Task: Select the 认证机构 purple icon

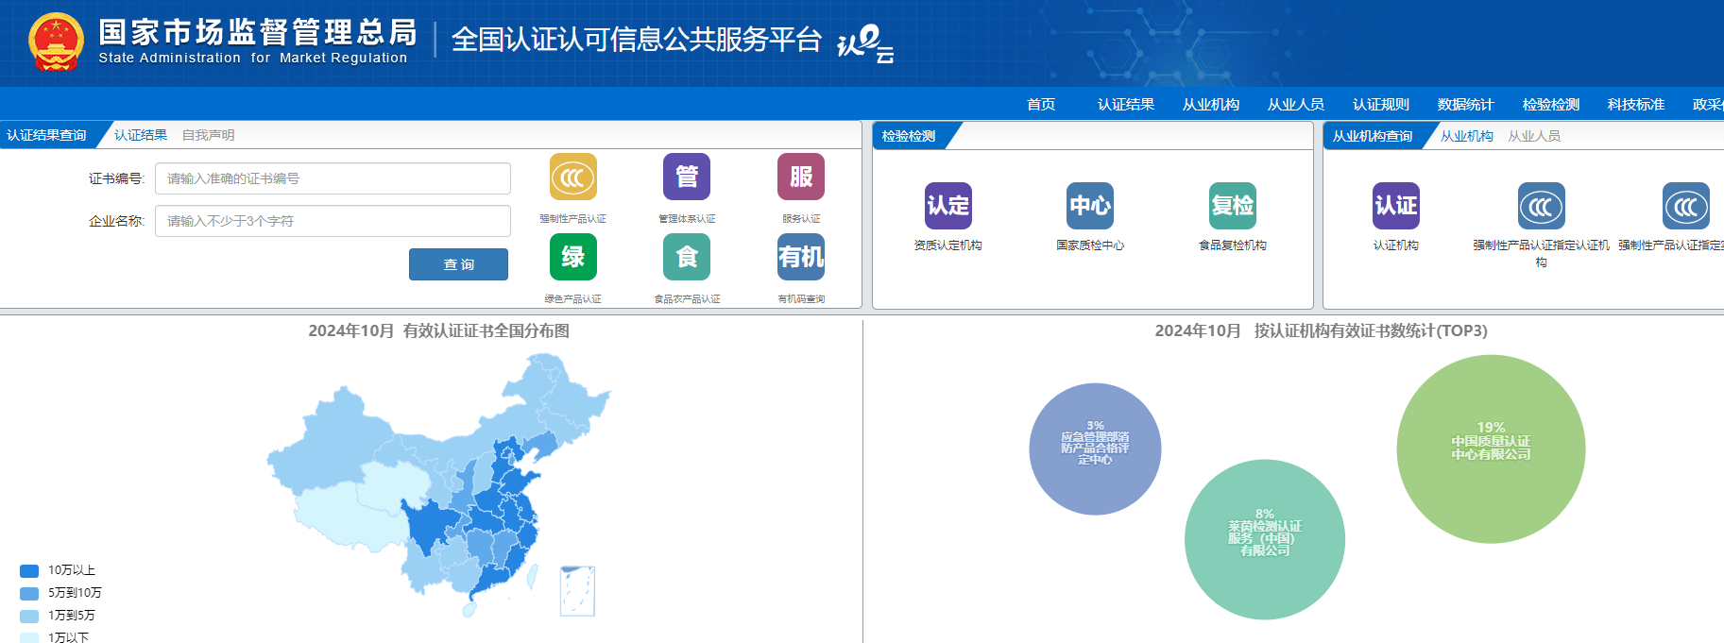Action: coord(1395,206)
